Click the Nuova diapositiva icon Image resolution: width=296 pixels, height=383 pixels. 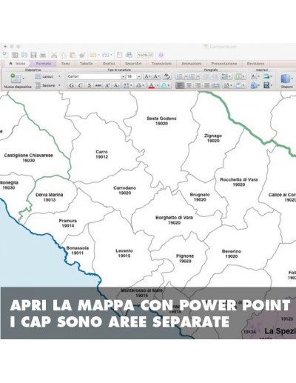[16, 79]
